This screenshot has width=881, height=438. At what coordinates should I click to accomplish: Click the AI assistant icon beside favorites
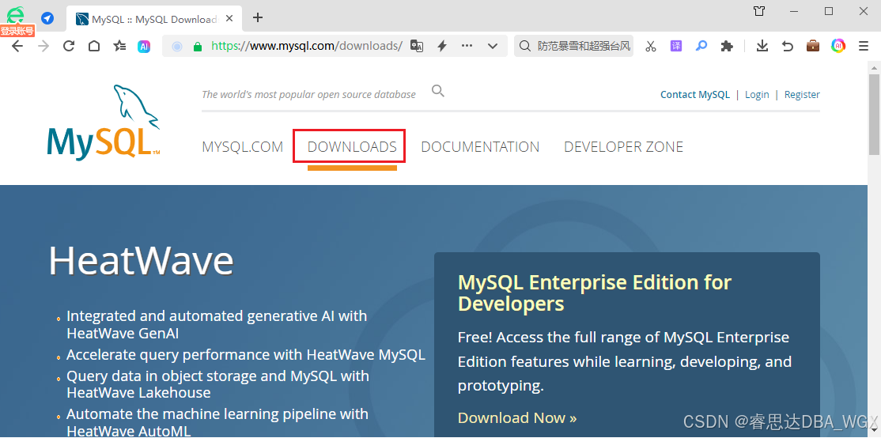pyautogui.click(x=144, y=47)
